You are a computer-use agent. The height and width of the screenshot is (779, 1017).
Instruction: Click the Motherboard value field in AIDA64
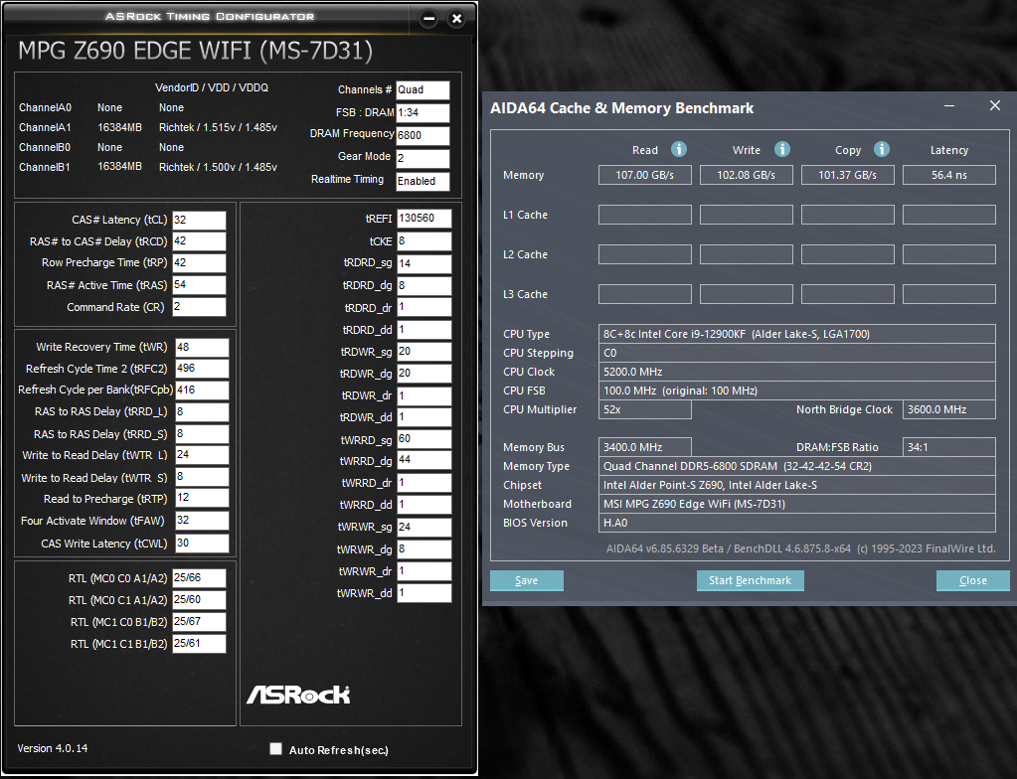[x=797, y=504]
